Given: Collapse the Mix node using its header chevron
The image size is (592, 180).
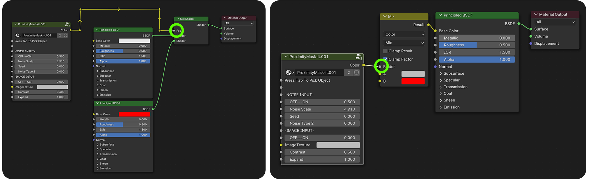Looking at the screenshot, I should [x=384, y=16].
